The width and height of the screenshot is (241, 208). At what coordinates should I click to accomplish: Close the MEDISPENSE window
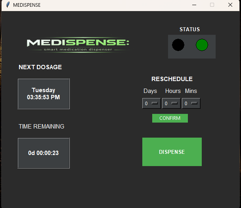click(230, 5)
